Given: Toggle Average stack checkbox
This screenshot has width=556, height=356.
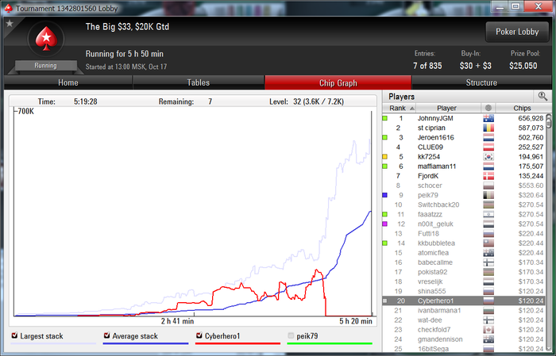Looking at the screenshot, I should pos(106,335).
